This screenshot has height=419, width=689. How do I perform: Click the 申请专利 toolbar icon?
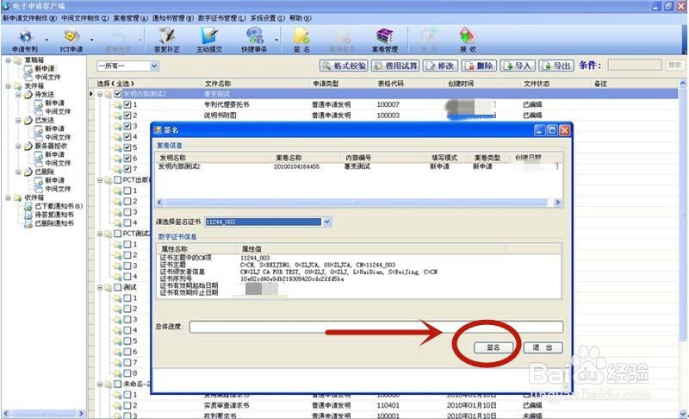(x=25, y=41)
